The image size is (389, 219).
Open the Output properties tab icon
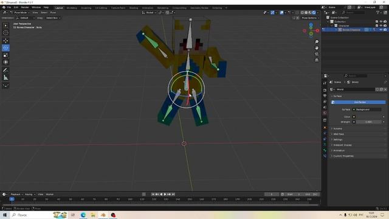[x=325, y=96]
